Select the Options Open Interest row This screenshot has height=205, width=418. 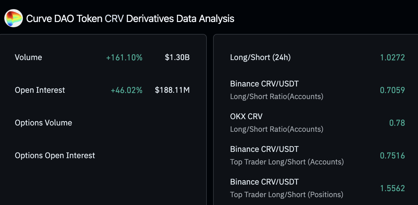click(x=55, y=156)
